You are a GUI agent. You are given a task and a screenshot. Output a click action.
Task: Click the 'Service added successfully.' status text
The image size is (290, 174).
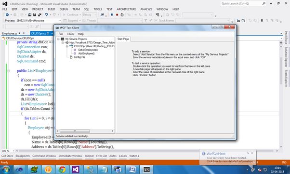coord(72,136)
